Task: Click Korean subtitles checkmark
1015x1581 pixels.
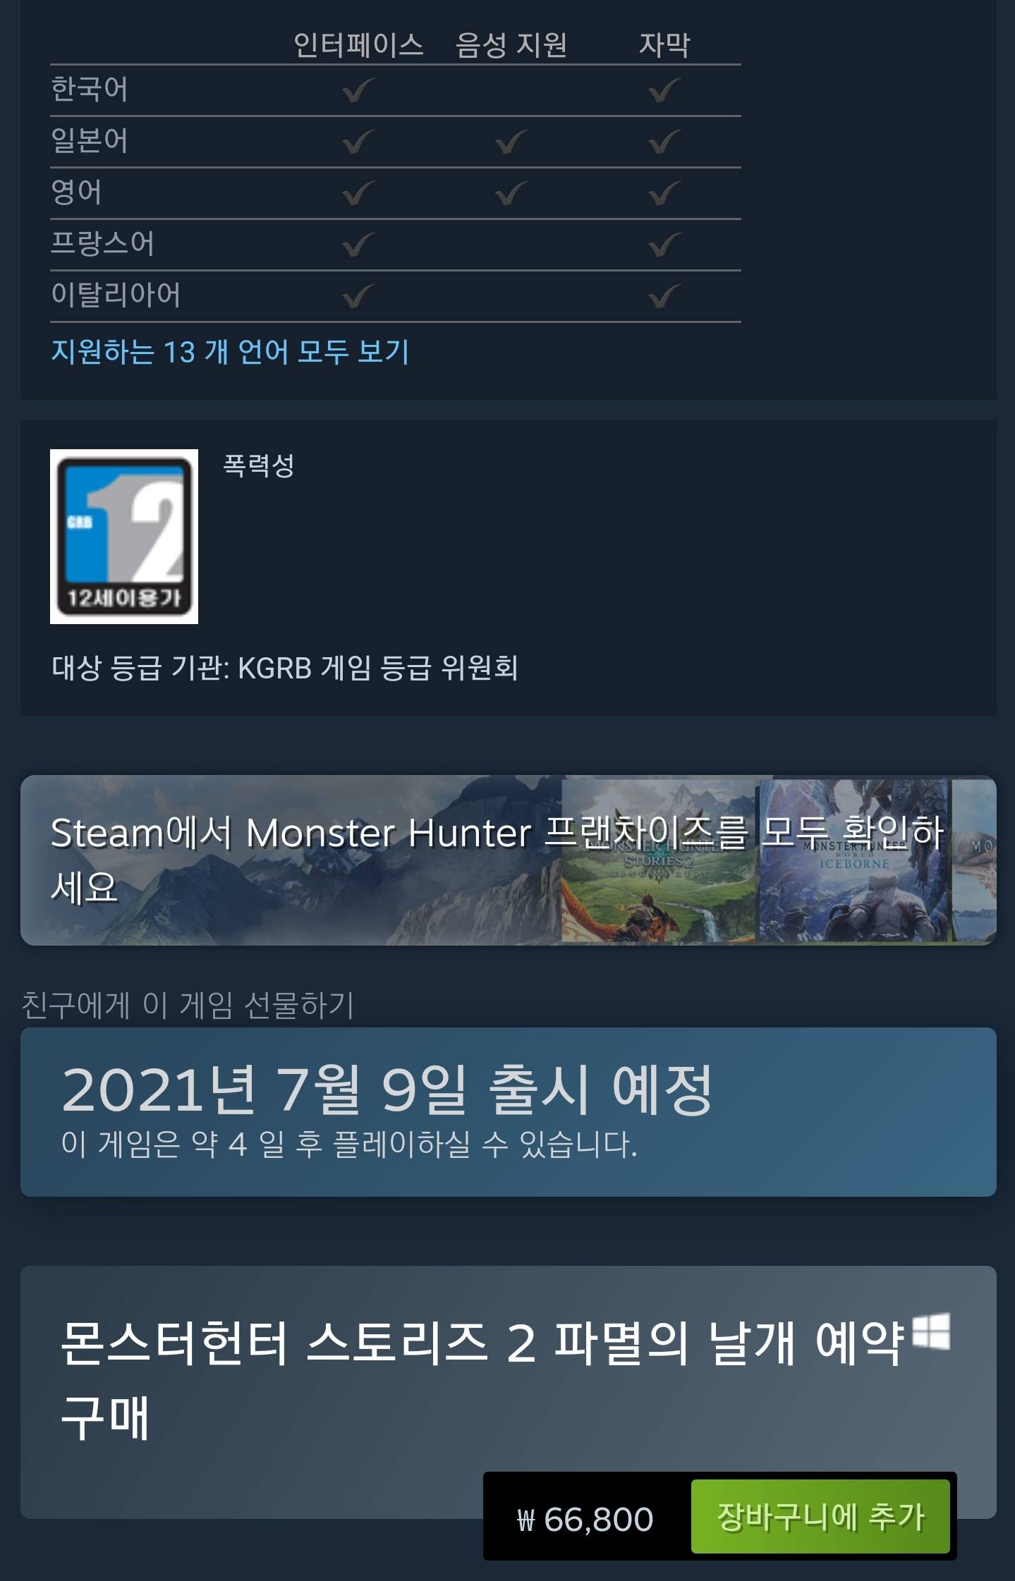Action: coord(664,90)
